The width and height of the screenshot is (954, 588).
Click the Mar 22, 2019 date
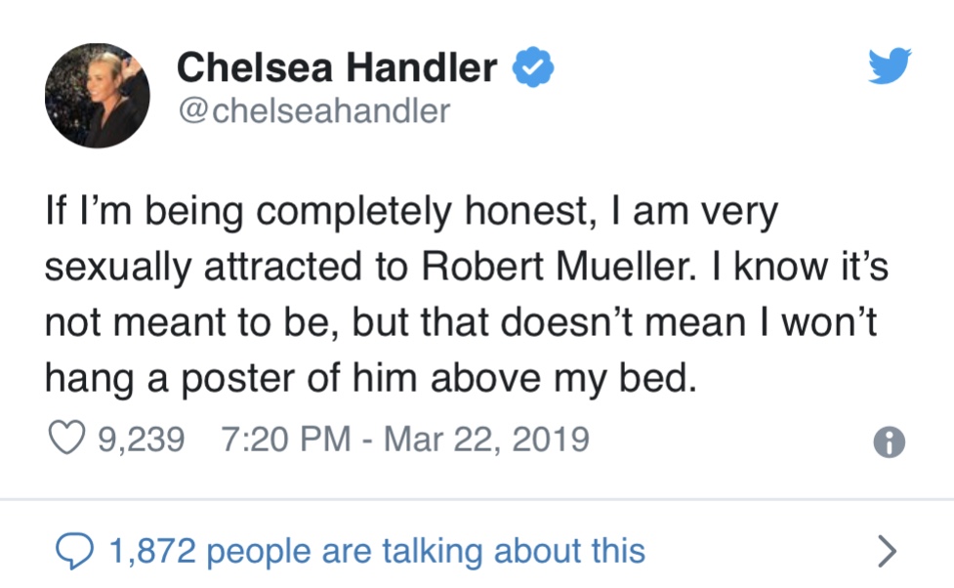[x=486, y=439]
